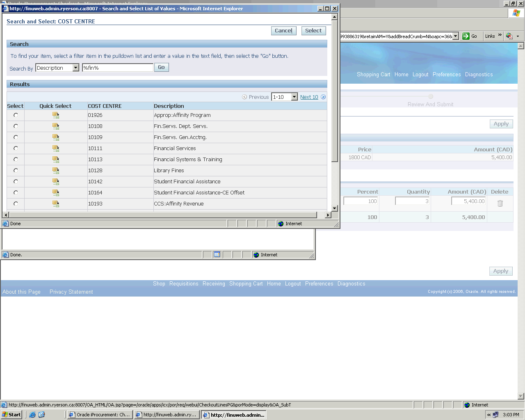525x420 pixels.
Task: Quick Select Student Financial Assistance icon
Action: click(56, 182)
